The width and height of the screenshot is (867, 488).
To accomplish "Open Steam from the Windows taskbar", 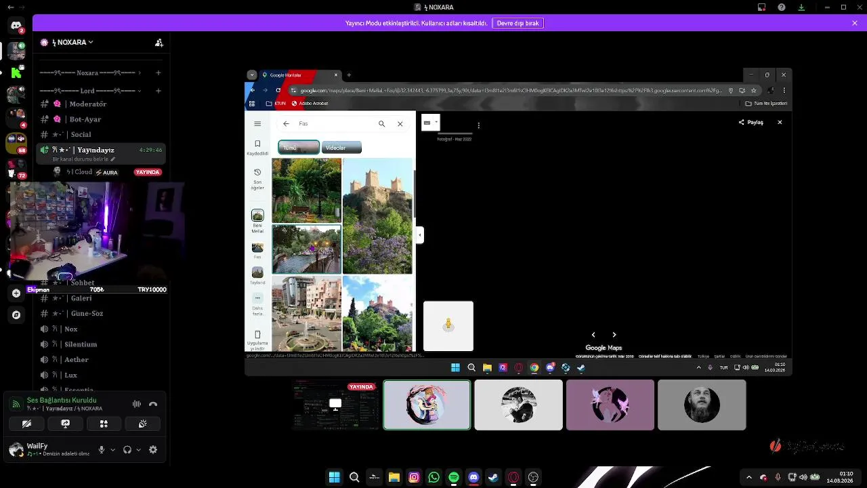I will point(493,477).
